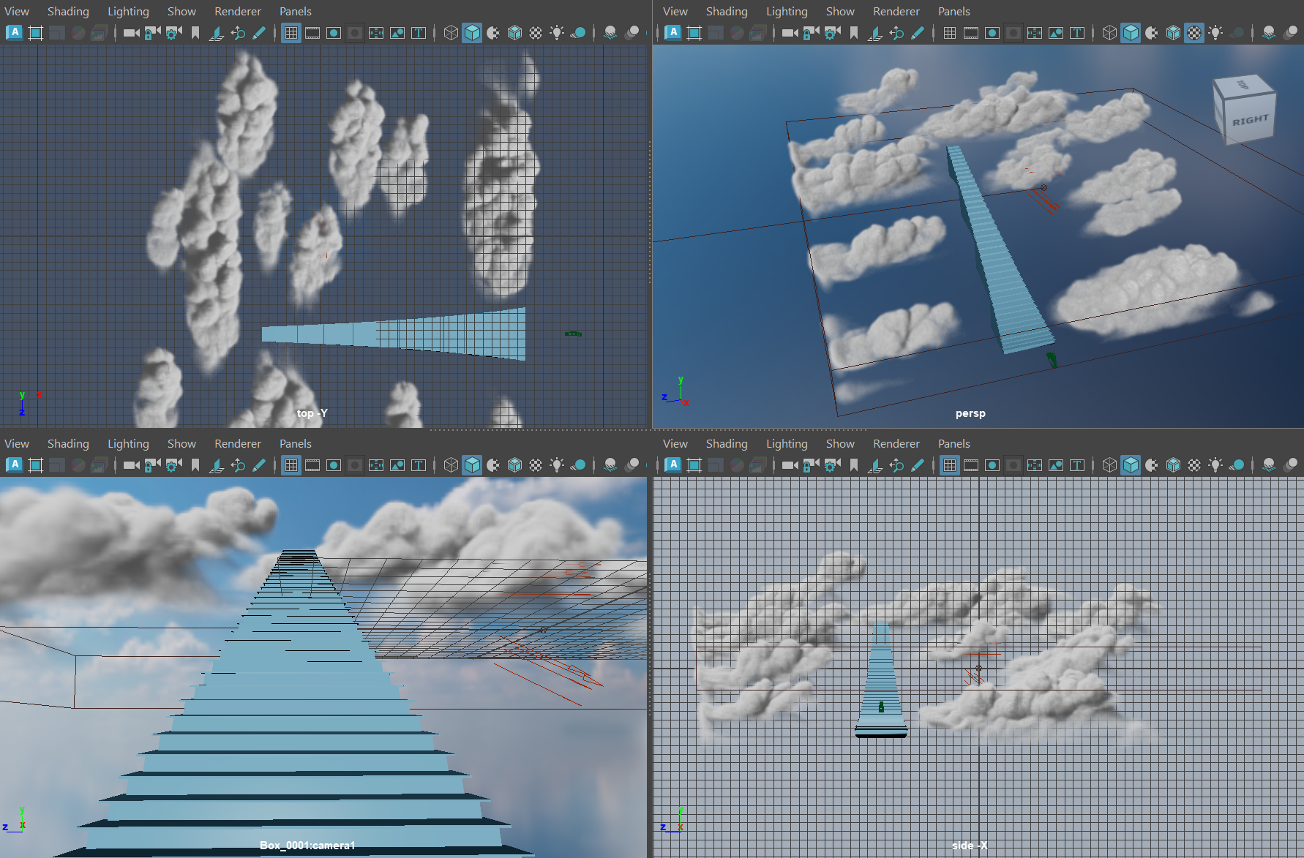The image size is (1304, 858).
Task: Open camera attributes in the camera1 panel toolbar
Action: 173,465
